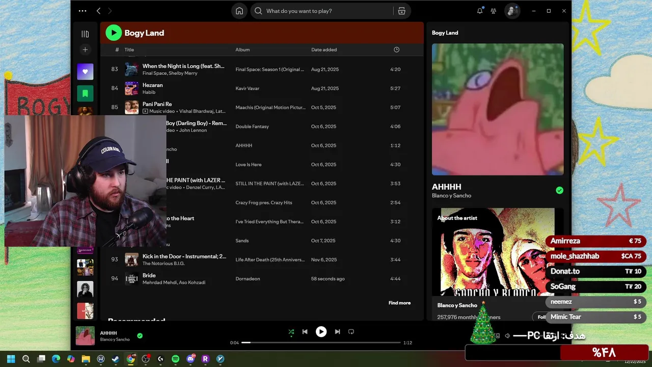Click the Title column header

tap(129, 49)
